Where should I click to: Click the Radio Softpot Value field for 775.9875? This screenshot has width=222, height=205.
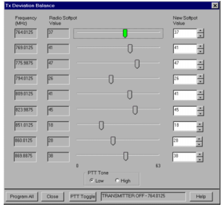pyautogui.click(x=58, y=64)
